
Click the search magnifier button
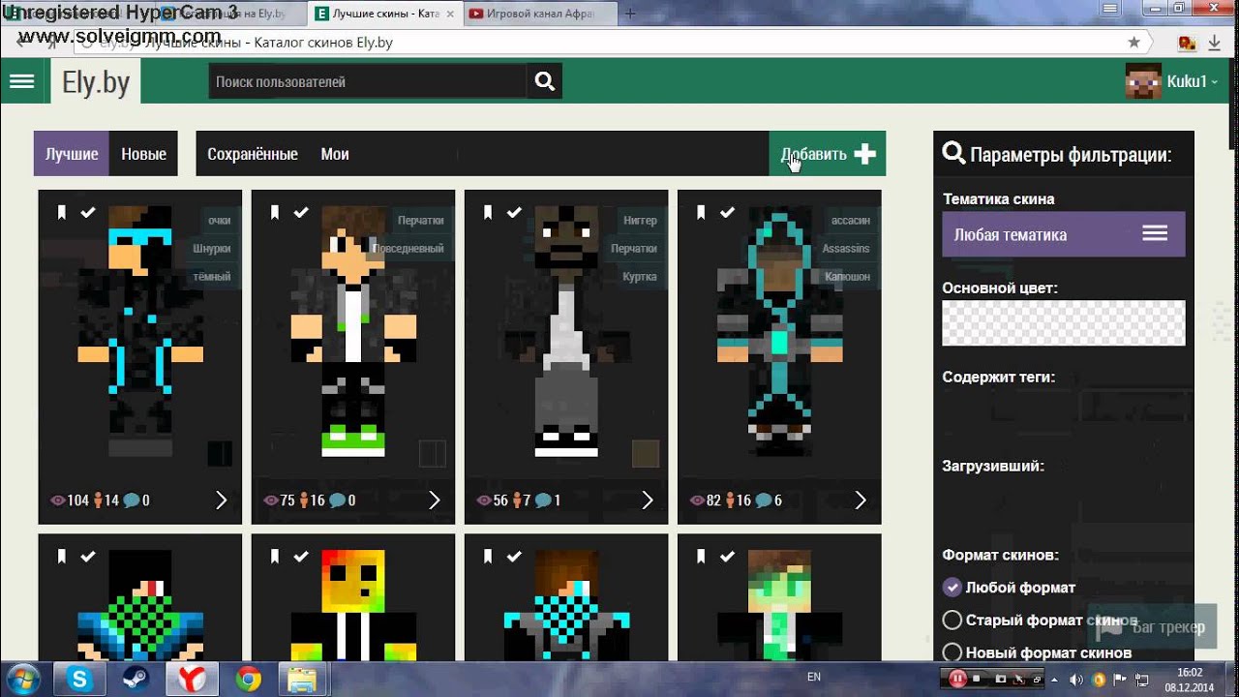545,82
